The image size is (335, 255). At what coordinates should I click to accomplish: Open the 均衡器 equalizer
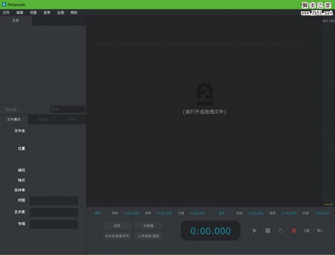coord(149,225)
